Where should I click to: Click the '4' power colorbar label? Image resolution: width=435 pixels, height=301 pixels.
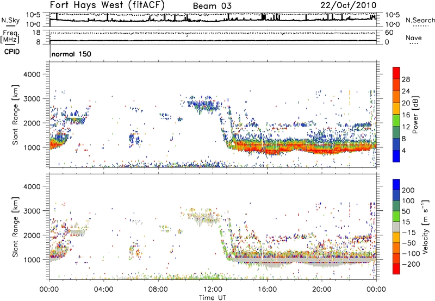tap(403, 150)
